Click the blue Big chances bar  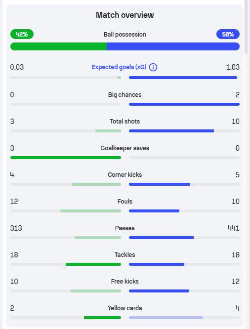point(184,104)
